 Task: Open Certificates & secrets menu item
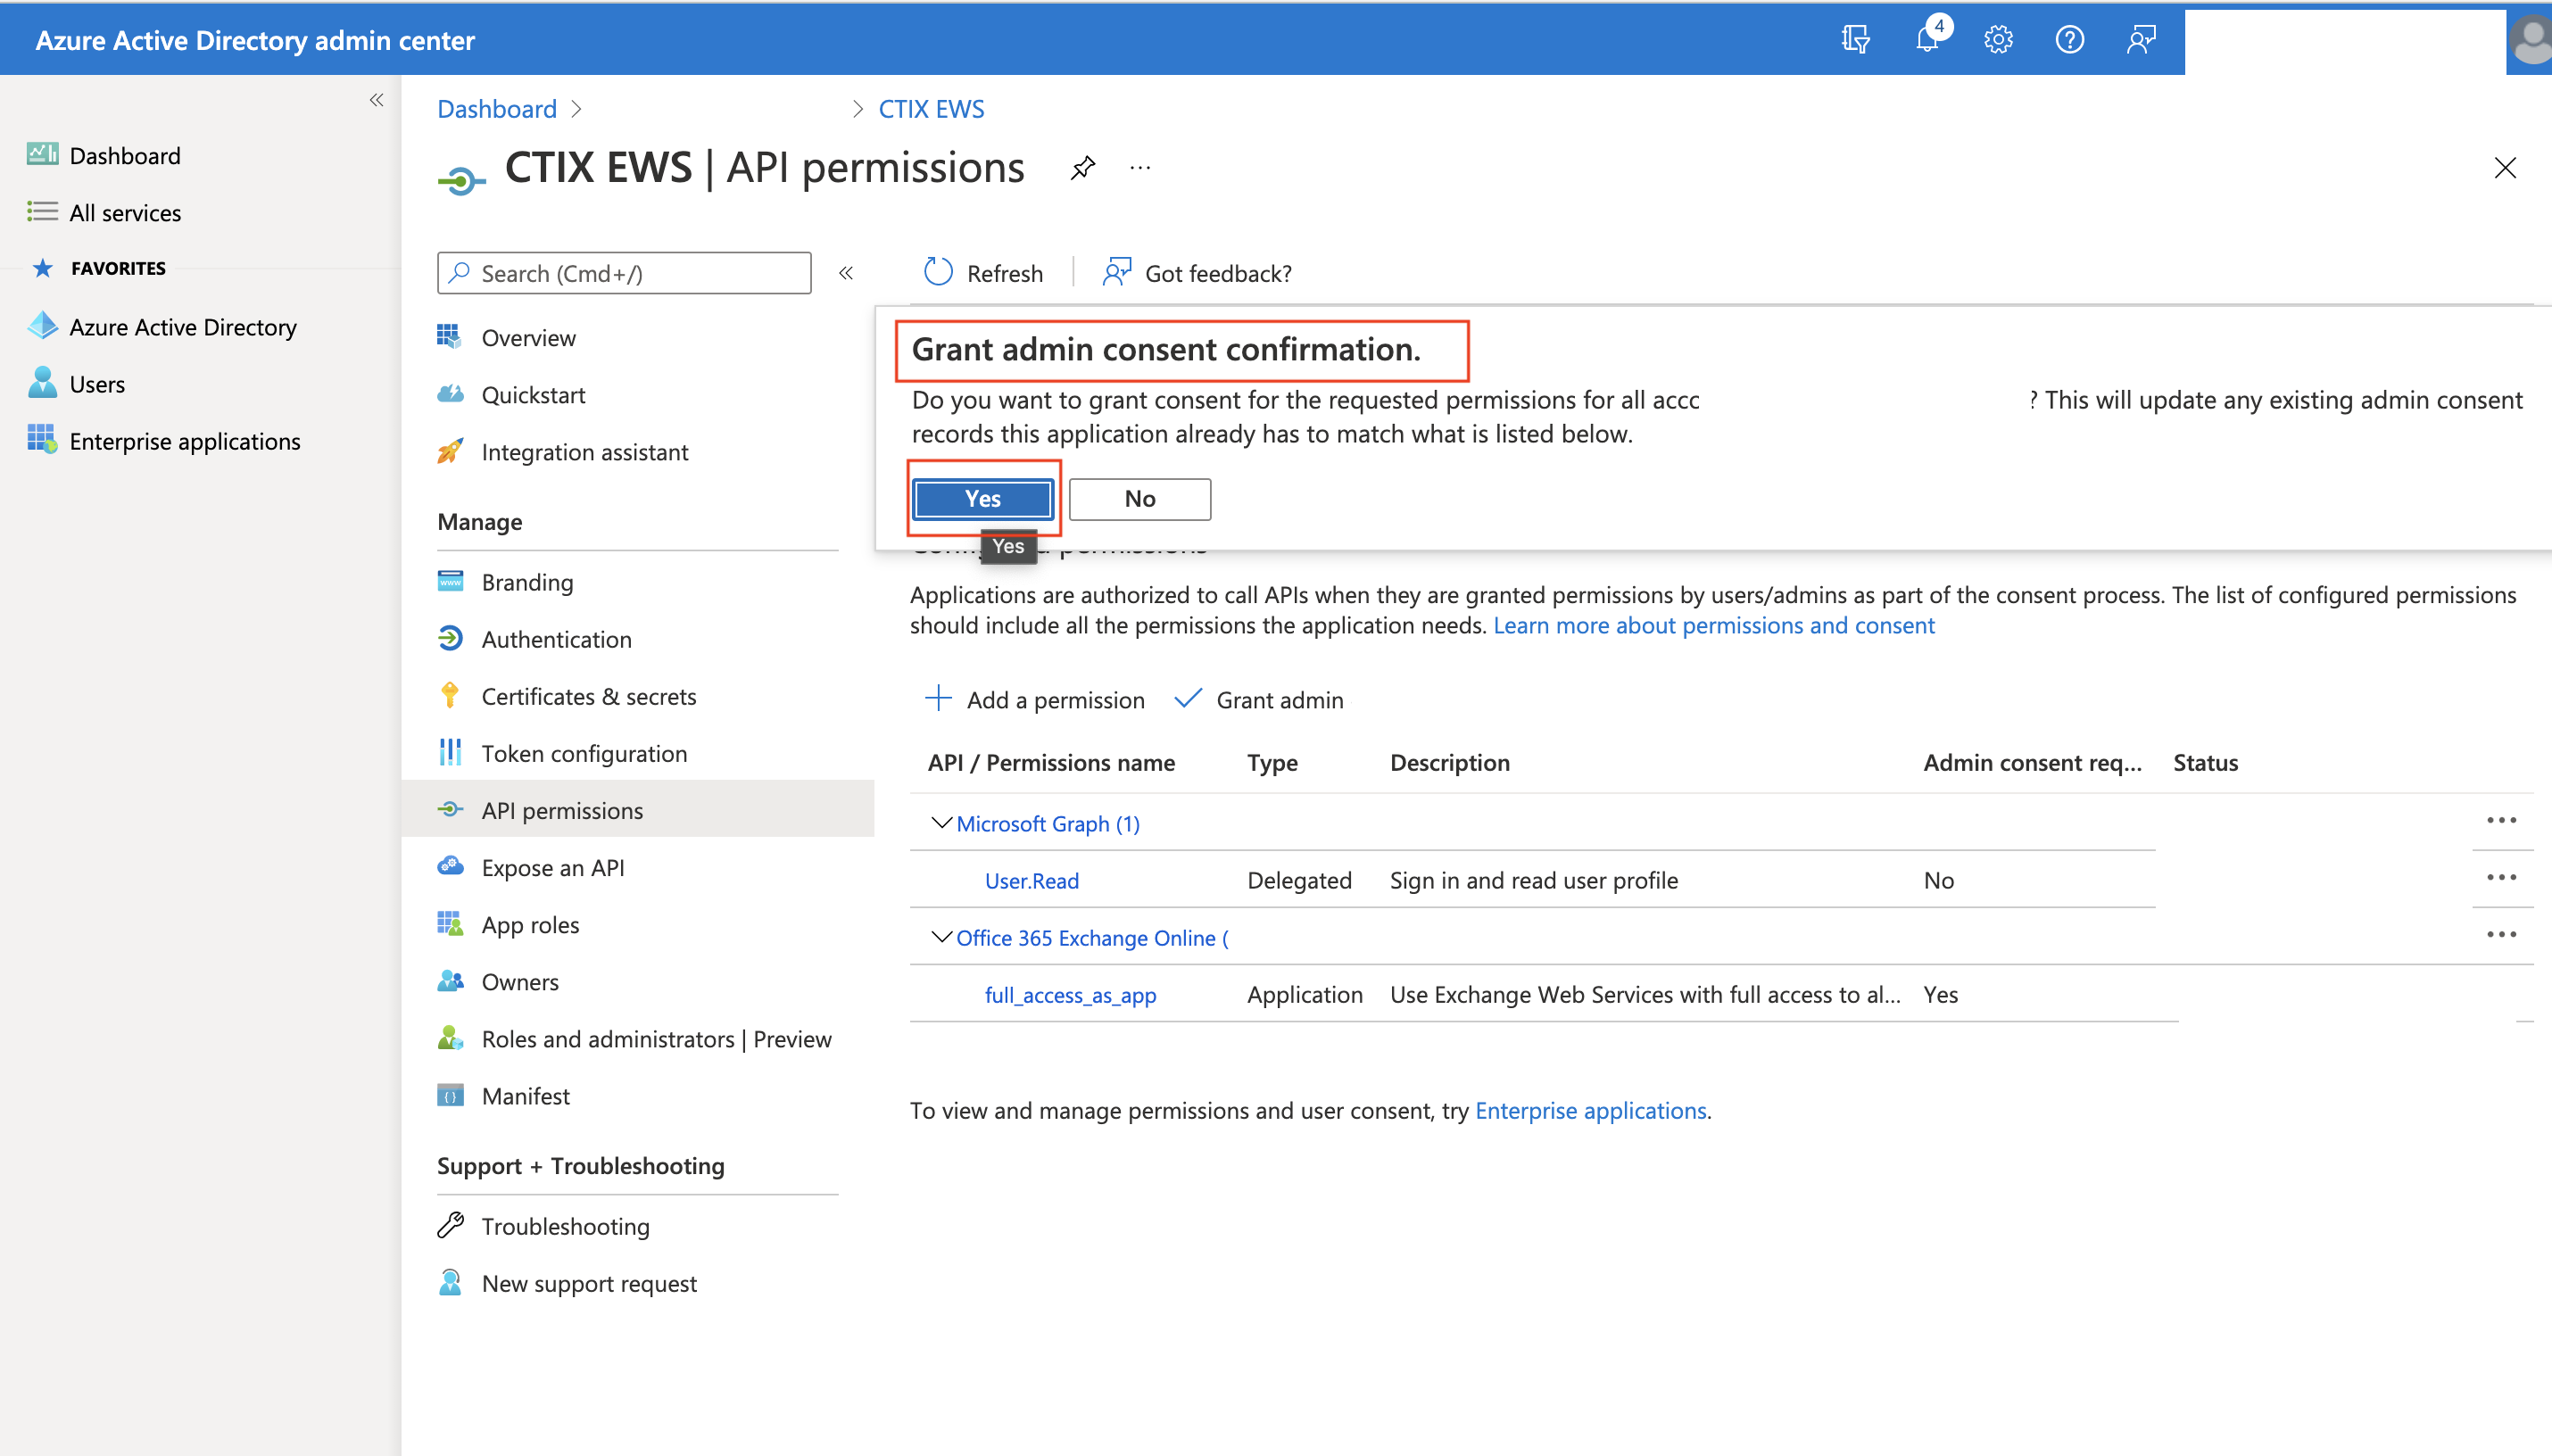(x=588, y=696)
